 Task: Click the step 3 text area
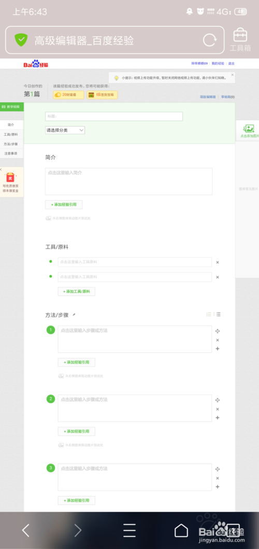pyautogui.click(x=135, y=477)
